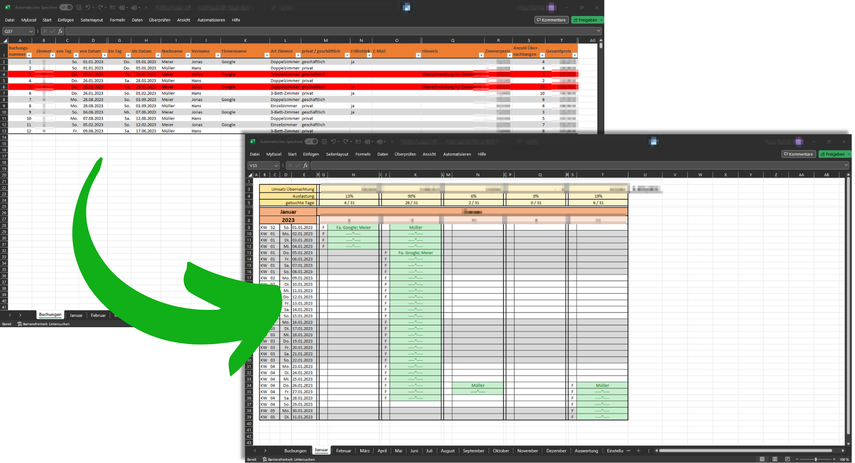The image size is (855, 463).
Task: Switch to the Auswertung sheet tab
Action: tap(586, 451)
